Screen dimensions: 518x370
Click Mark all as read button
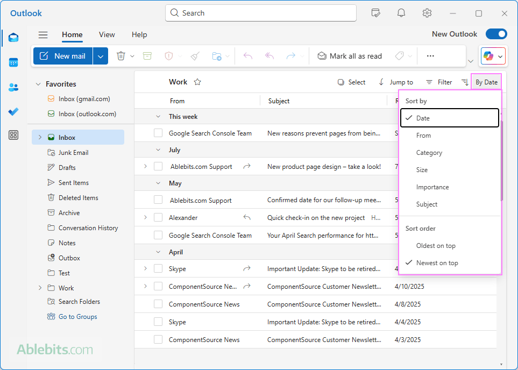tap(350, 56)
